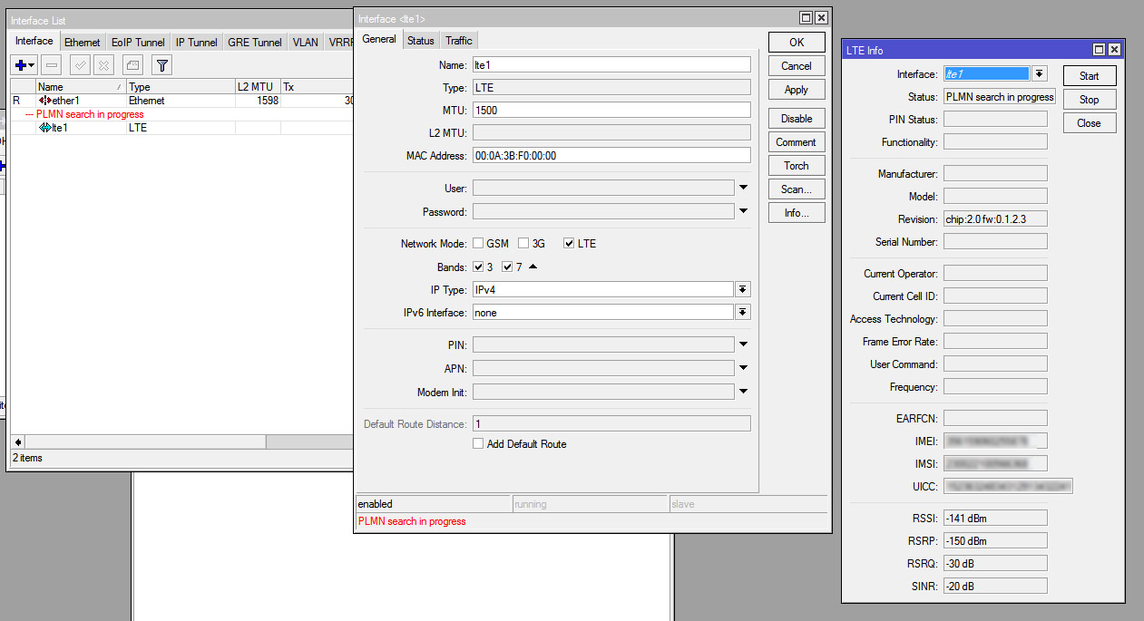
Task: Select the lte1 interface icon
Action: click(45, 127)
